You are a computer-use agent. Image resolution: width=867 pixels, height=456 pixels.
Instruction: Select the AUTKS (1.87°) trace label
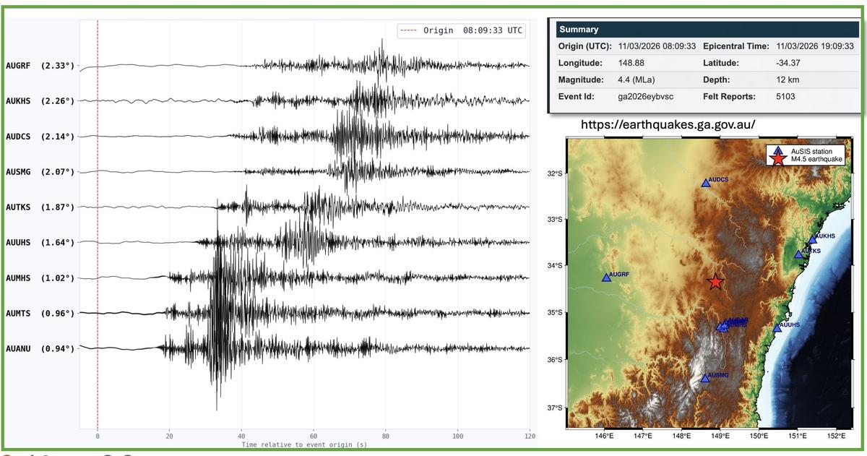40,207
